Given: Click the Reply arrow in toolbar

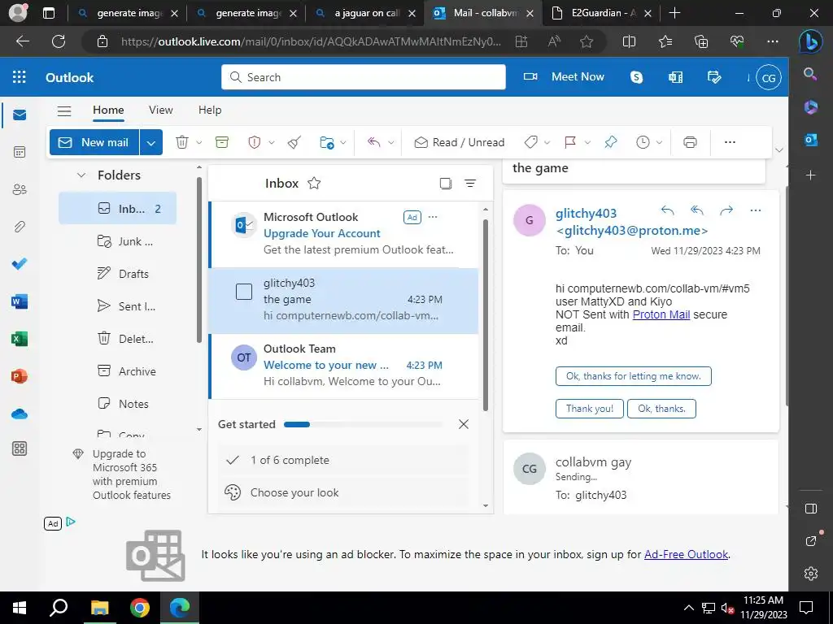Looking at the screenshot, I should coord(374,142).
